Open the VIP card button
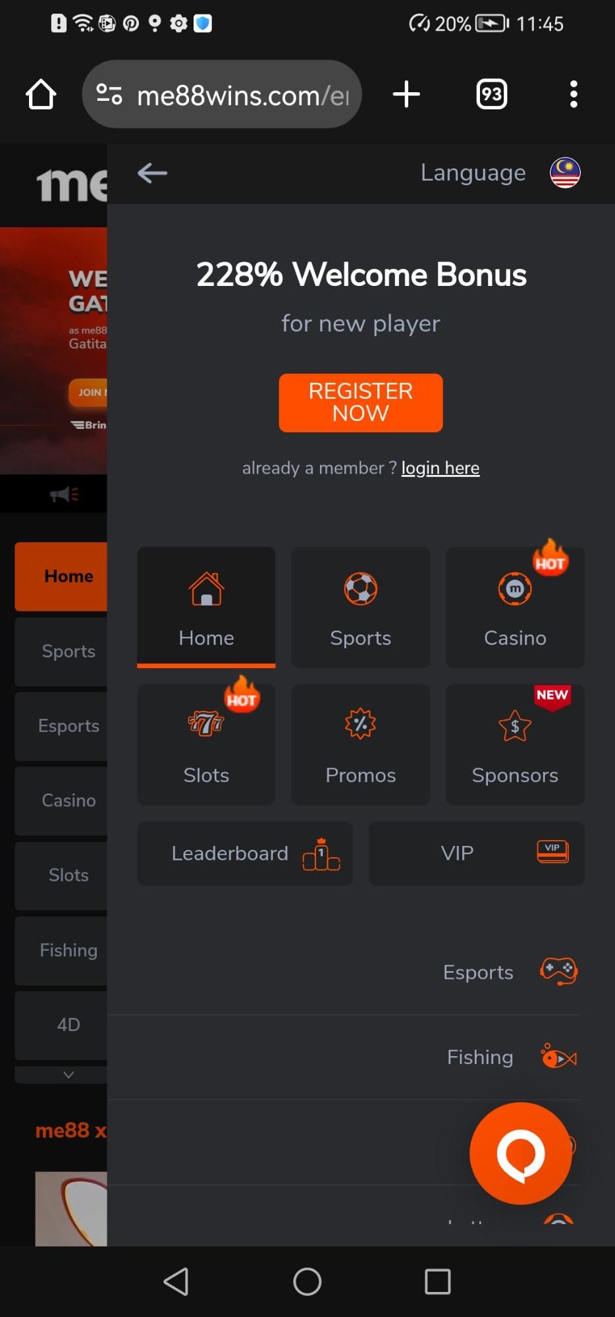 pyautogui.click(x=476, y=853)
